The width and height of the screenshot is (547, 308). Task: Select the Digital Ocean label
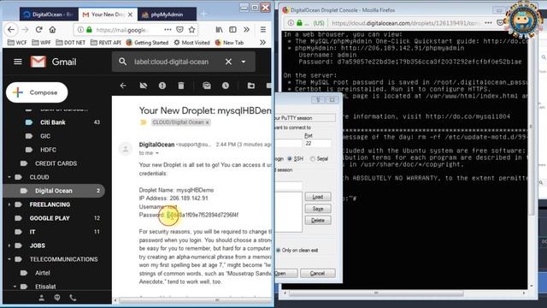click(x=54, y=191)
